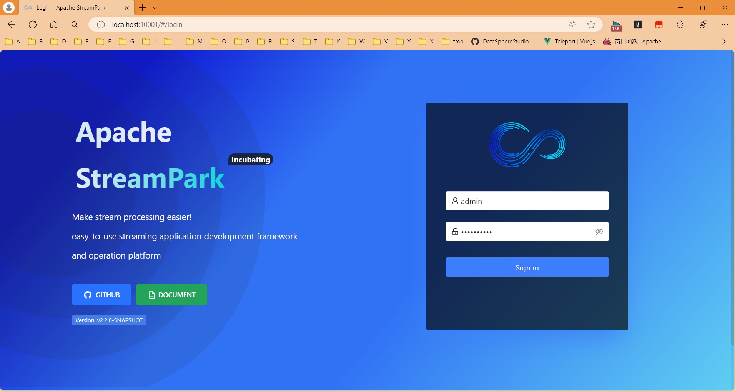Activate the Read aloud icon
735x392 pixels.
pos(572,25)
